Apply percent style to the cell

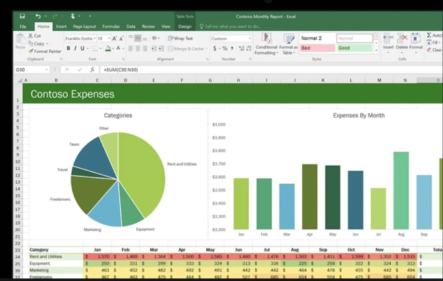click(225, 49)
